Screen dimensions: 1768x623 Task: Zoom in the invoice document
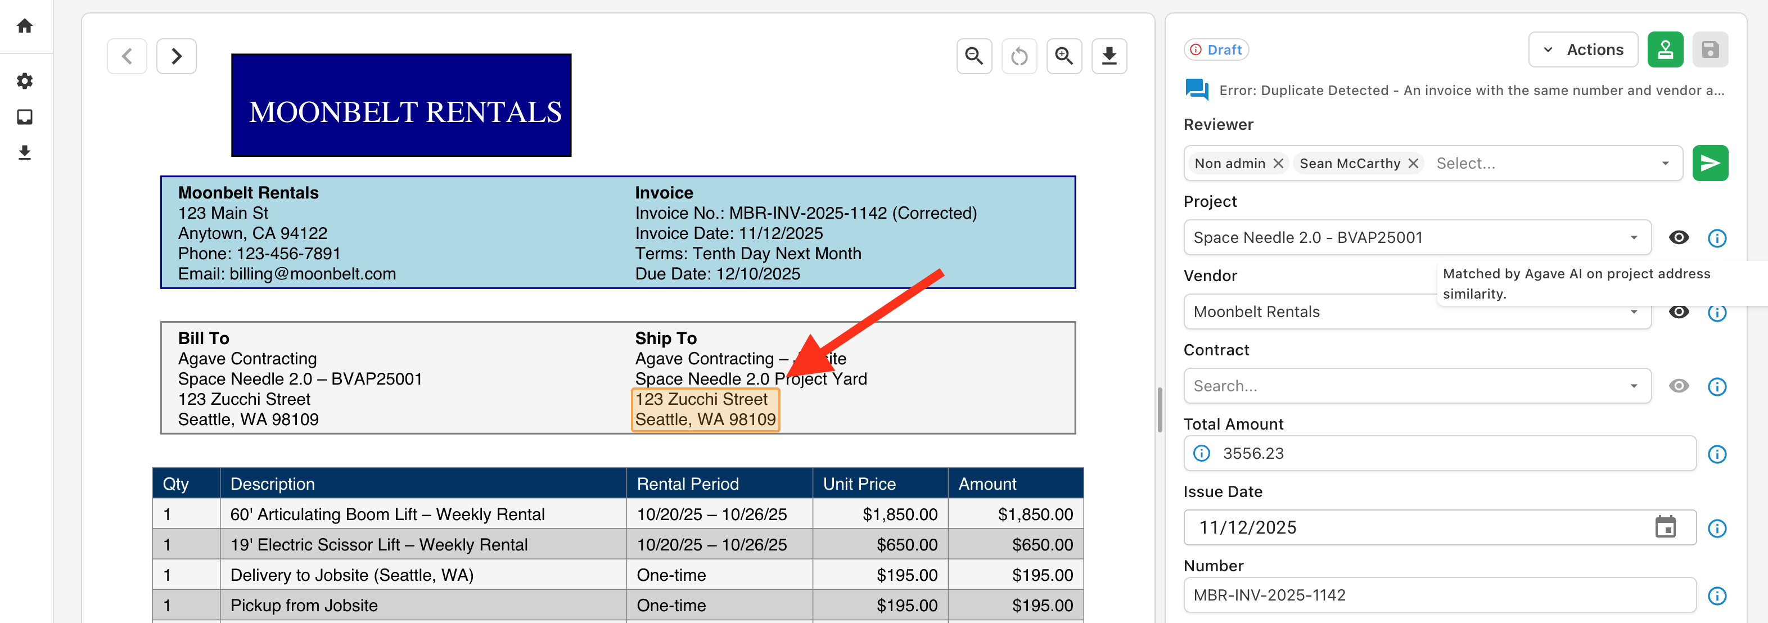click(x=1064, y=56)
